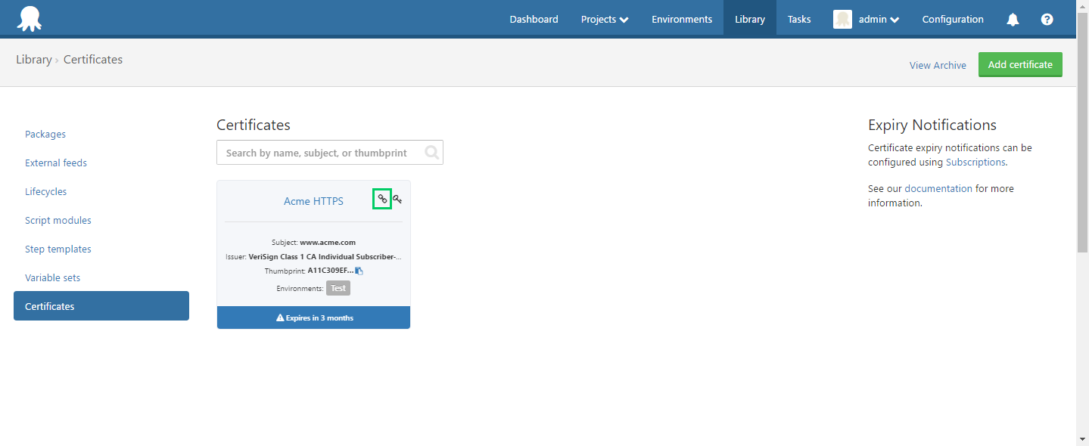Open the help question mark icon
This screenshot has height=446, width=1089.
click(x=1047, y=20)
